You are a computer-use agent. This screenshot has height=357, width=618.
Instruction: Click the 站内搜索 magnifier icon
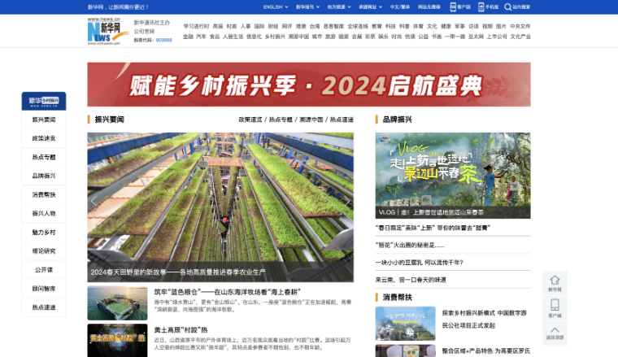point(507,7)
